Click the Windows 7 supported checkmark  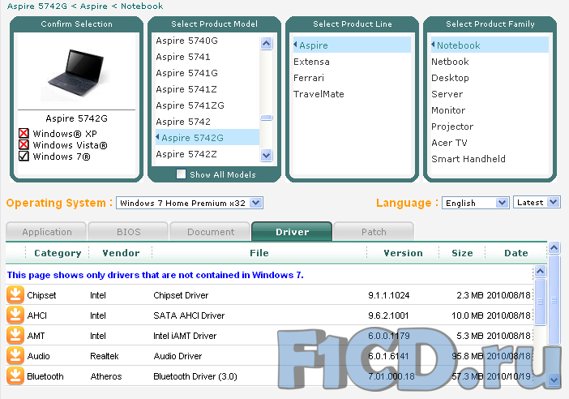coord(24,157)
